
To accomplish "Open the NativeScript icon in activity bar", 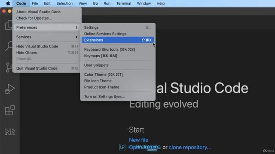I will point(9,132).
